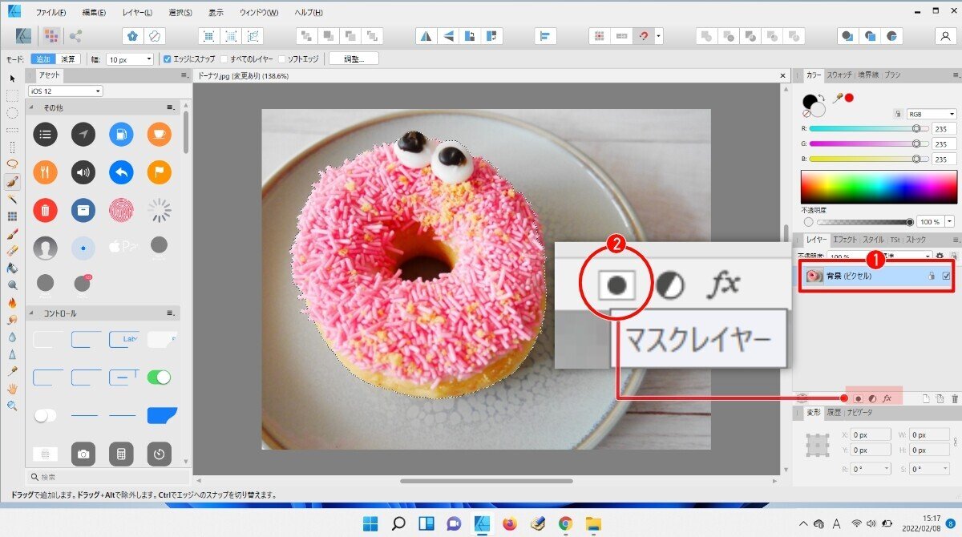This screenshot has width=962, height=537.
Task: Open the RGB color model dropdown
Action: [930, 113]
